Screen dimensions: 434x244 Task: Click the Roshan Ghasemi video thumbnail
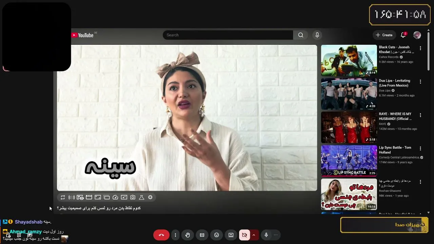tap(349, 194)
